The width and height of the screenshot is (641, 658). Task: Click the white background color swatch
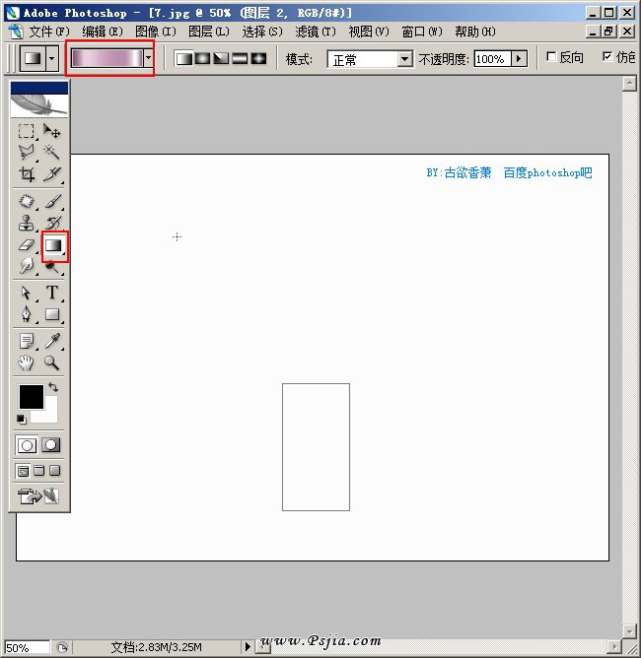[x=48, y=414]
